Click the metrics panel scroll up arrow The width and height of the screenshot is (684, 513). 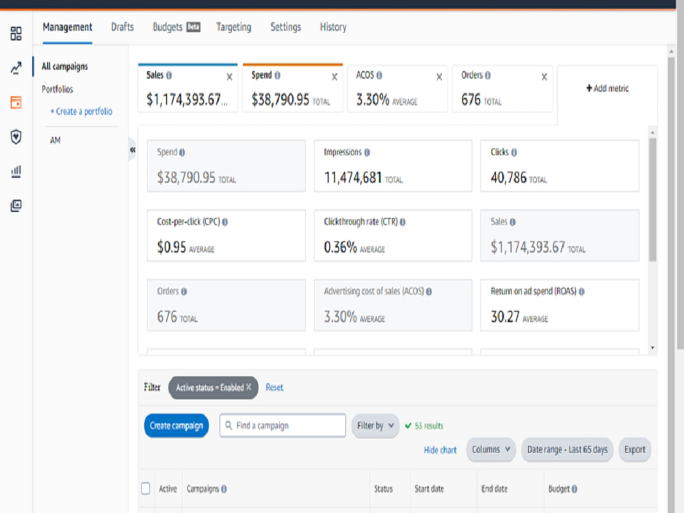click(x=653, y=132)
